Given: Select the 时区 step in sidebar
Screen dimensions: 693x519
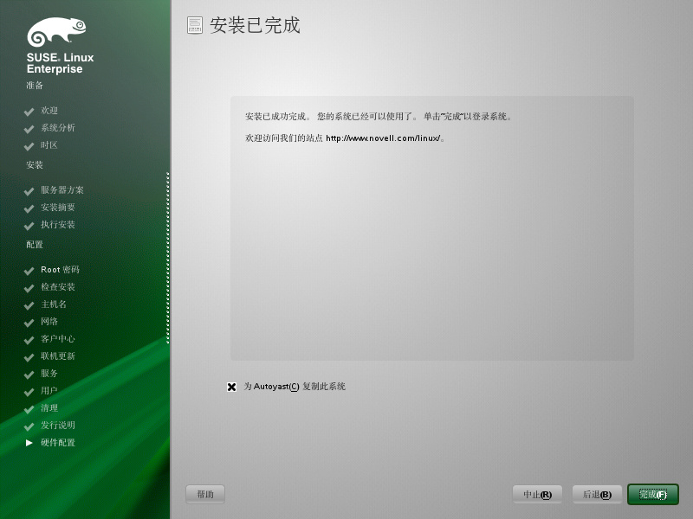Looking at the screenshot, I should (50, 145).
